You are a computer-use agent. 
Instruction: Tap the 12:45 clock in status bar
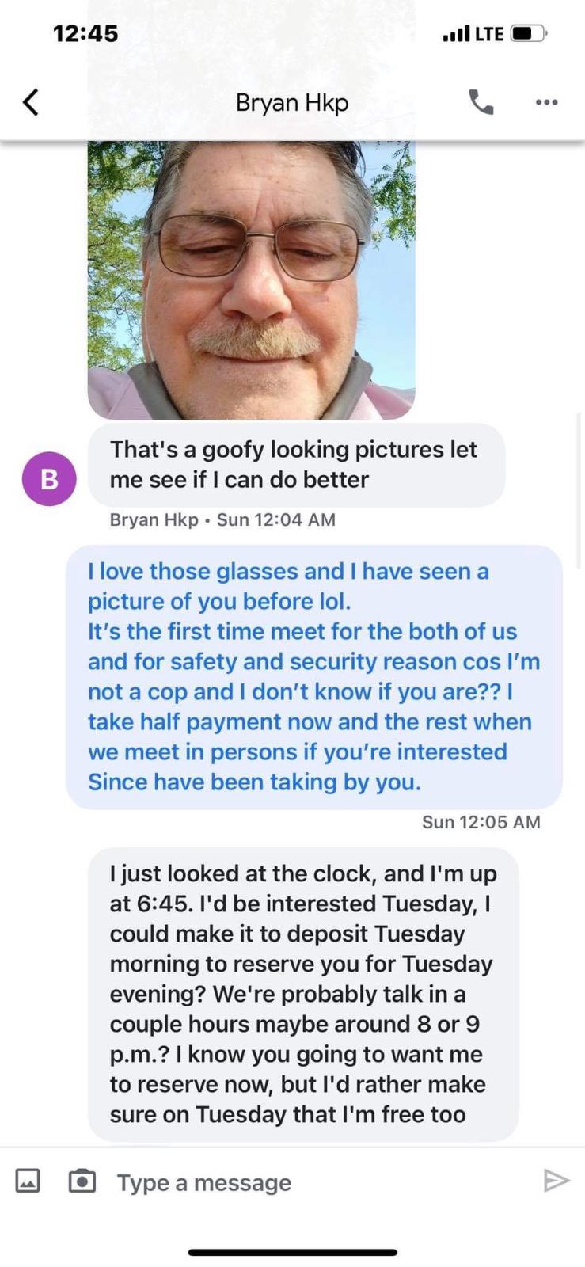(85, 33)
